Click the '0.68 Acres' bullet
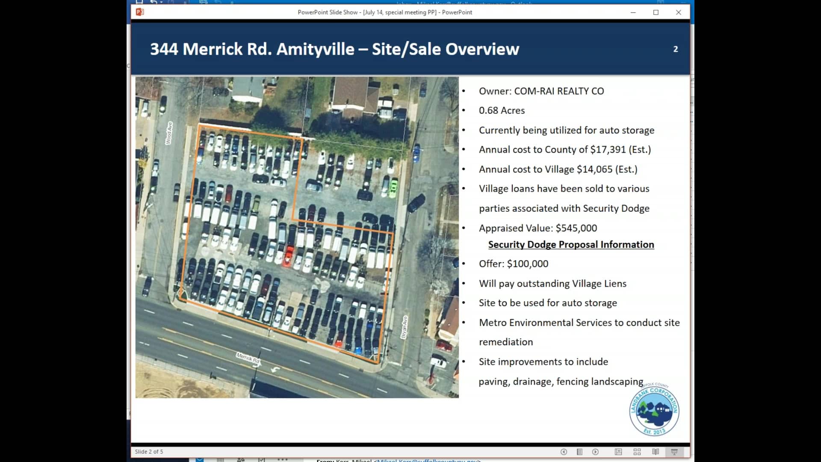Viewport: 821px width, 462px height. point(502,110)
